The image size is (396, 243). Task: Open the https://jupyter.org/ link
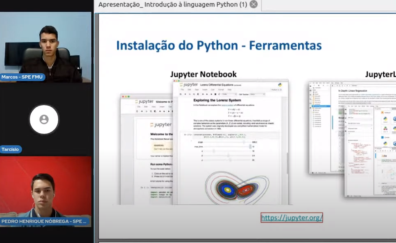tap(292, 218)
